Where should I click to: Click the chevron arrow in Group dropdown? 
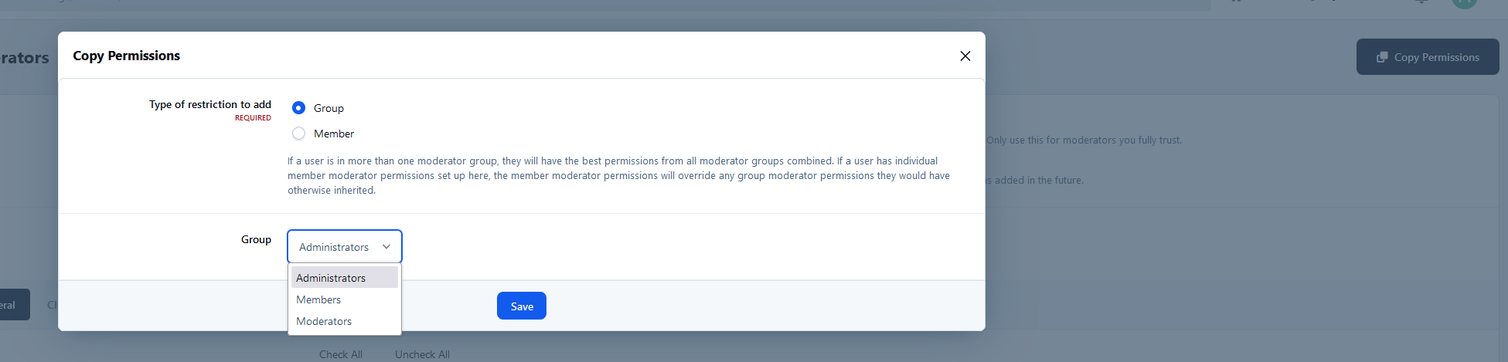coord(386,247)
